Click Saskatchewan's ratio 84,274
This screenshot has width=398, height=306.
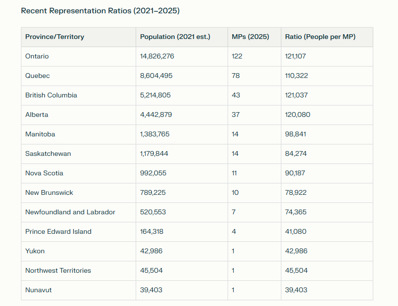pos(296,154)
